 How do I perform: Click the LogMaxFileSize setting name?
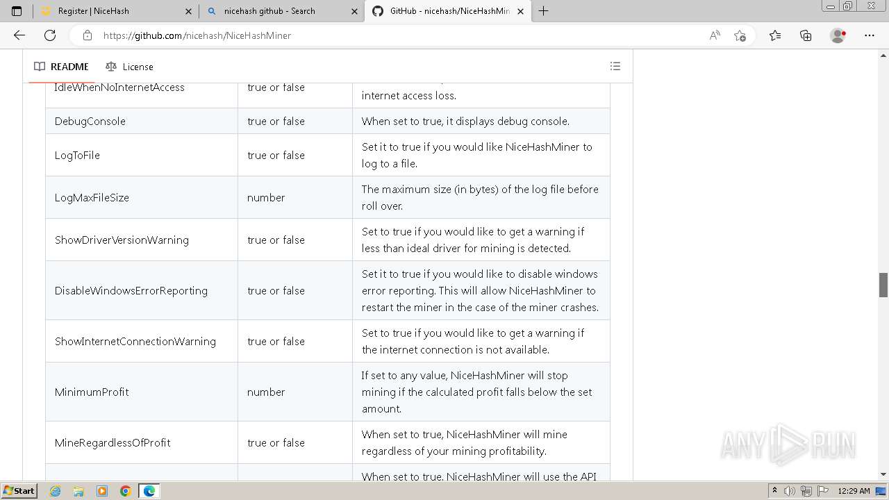92,197
